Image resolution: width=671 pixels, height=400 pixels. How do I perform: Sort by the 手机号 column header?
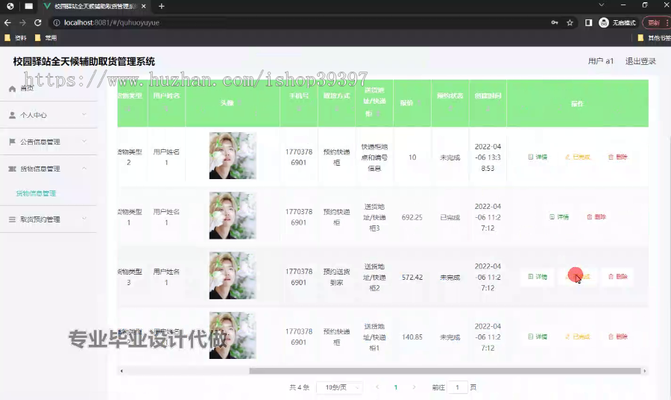tap(299, 103)
